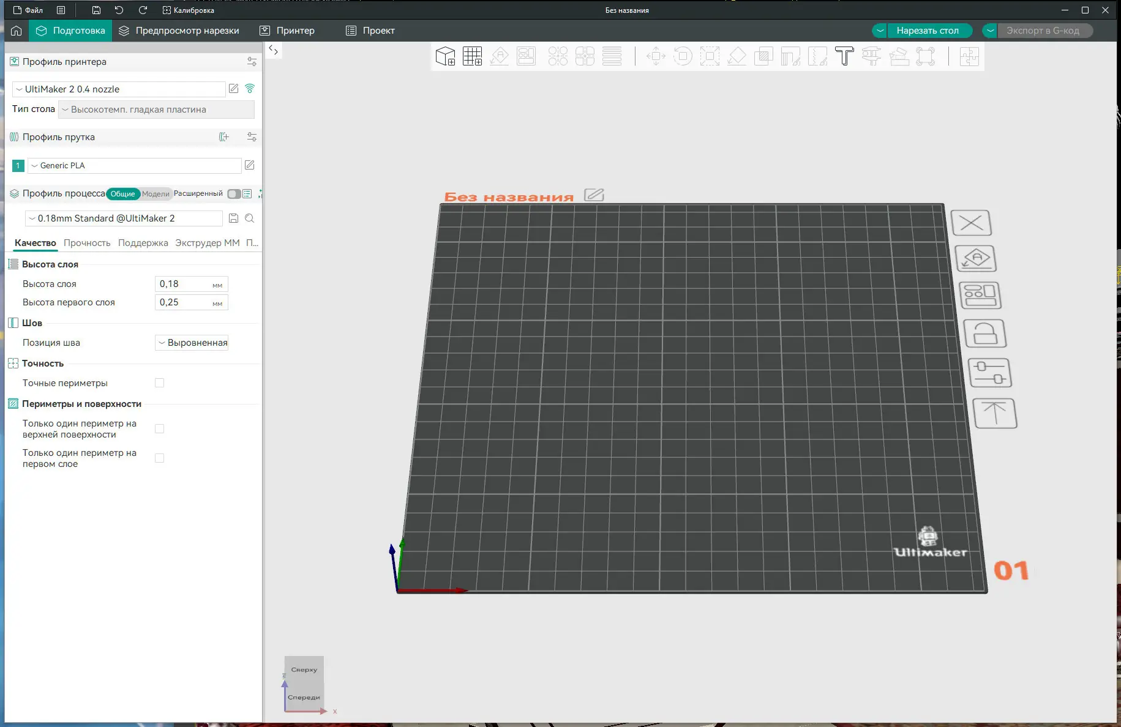The height and width of the screenshot is (727, 1121).
Task: Save the process preset via floppy icon
Action: pos(233,218)
